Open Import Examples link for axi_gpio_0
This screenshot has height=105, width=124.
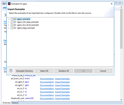pos(62,82)
